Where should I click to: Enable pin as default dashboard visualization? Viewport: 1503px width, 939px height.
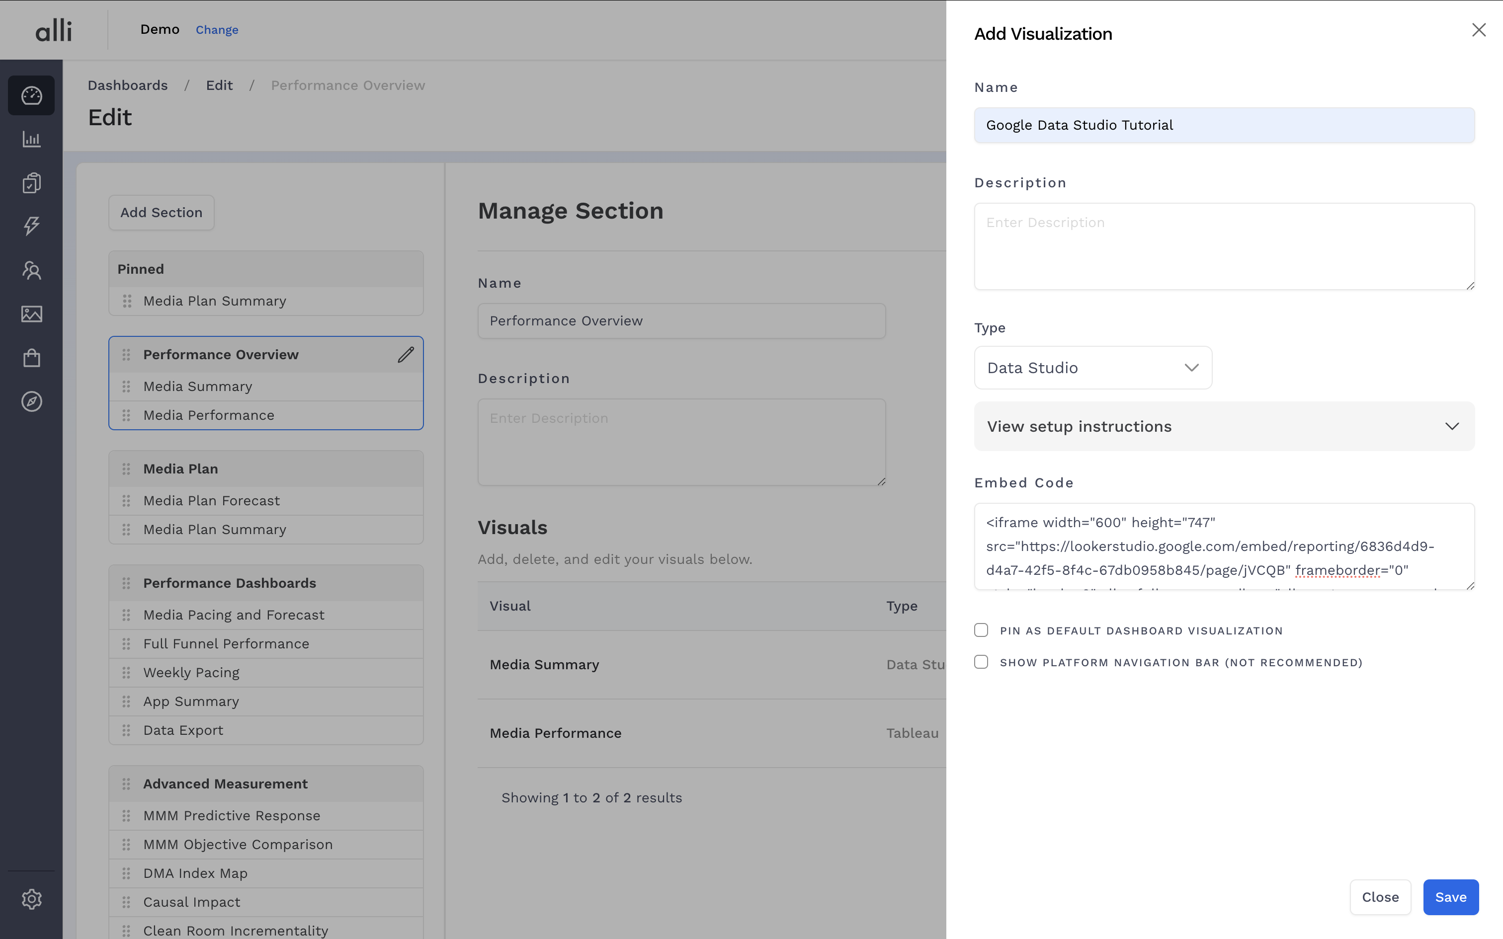pyautogui.click(x=981, y=630)
